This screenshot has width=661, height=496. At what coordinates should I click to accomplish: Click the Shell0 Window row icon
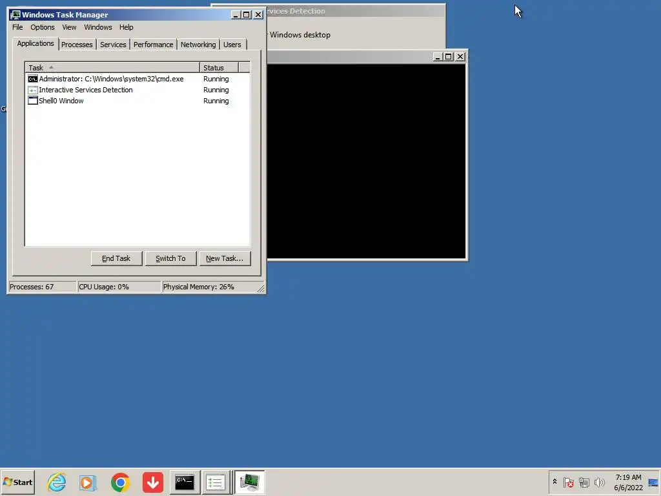(x=32, y=100)
